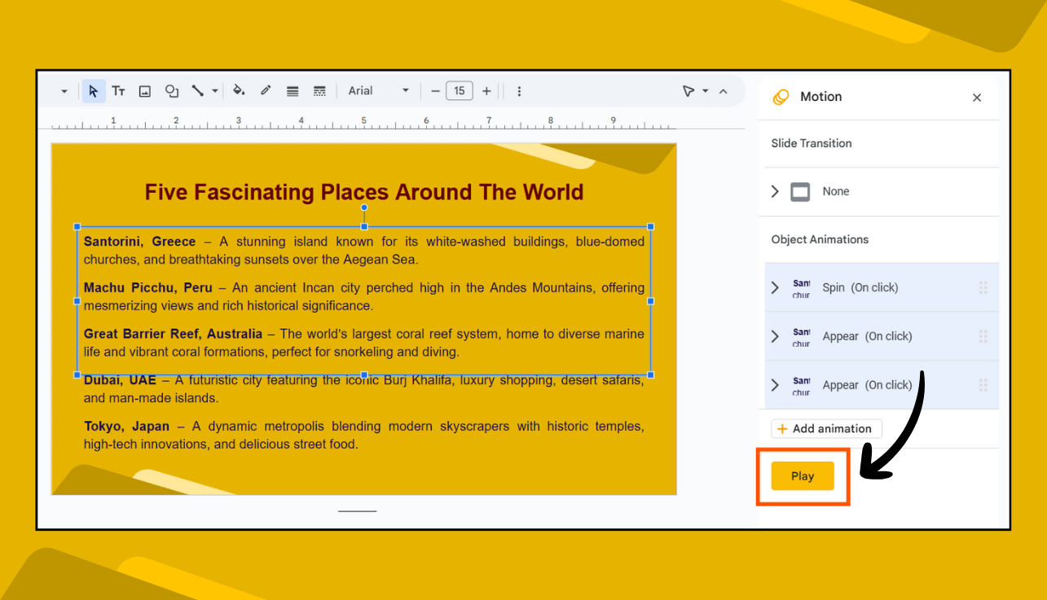Click the Play animation button

coord(802,475)
